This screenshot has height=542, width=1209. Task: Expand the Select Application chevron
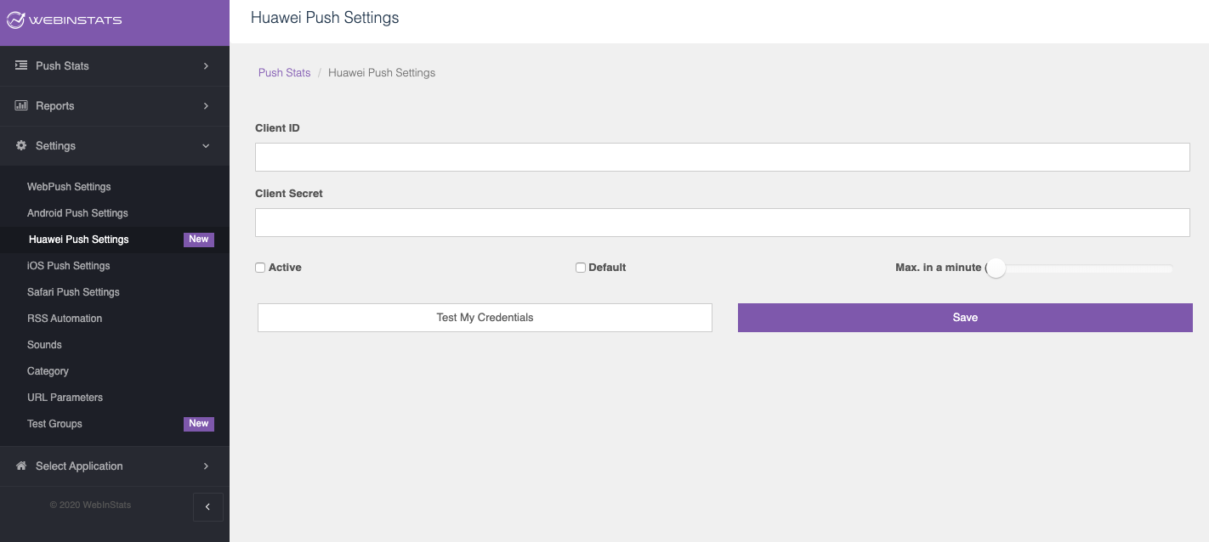(x=206, y=466)
